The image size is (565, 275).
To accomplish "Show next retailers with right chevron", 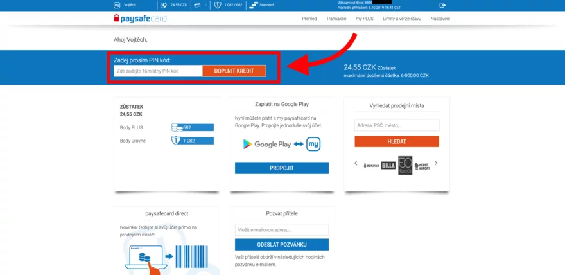I will coord(437,164).
